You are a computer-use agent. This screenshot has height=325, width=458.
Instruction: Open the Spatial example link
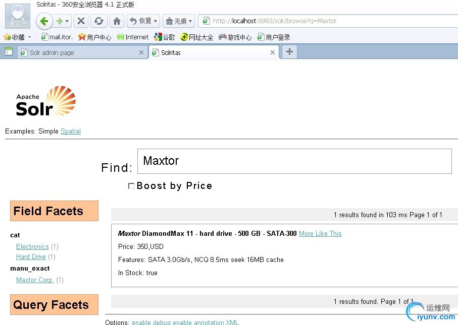pyautogui.click(x=71, y=131)
